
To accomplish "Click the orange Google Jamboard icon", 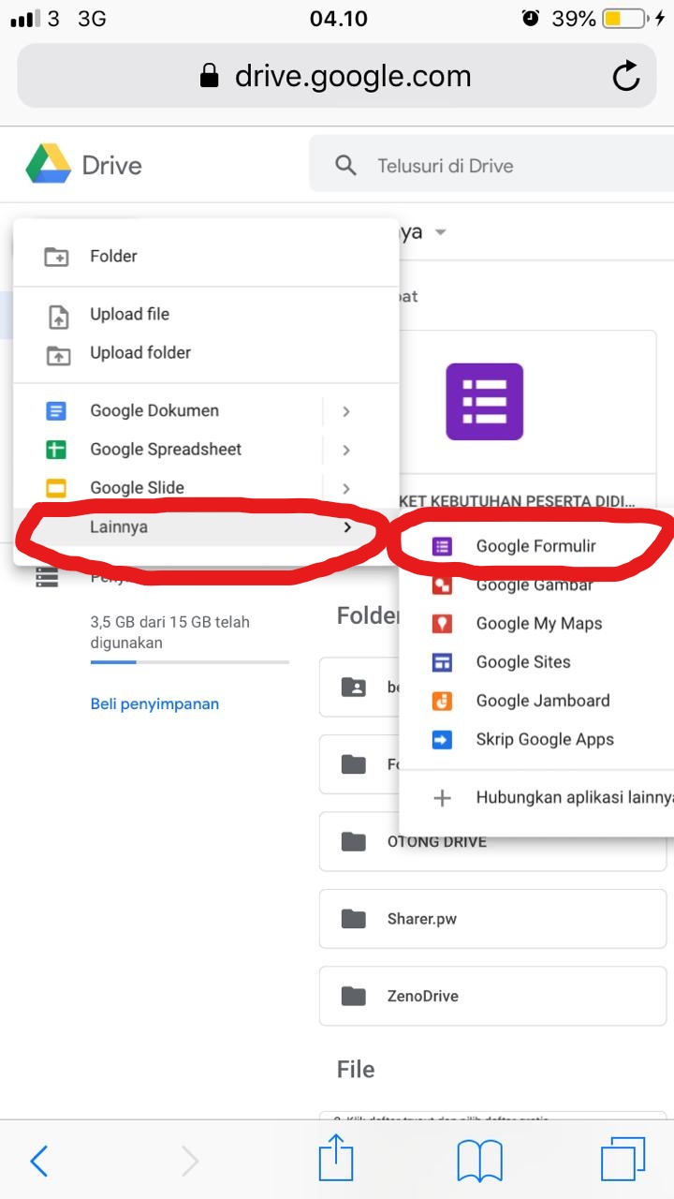I will pos(442,701).
